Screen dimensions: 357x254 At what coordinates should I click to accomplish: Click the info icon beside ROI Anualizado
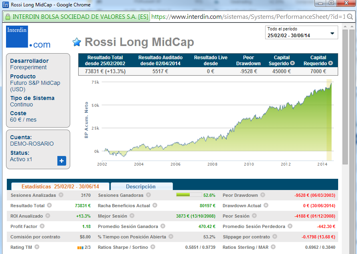tap(48, 216)
